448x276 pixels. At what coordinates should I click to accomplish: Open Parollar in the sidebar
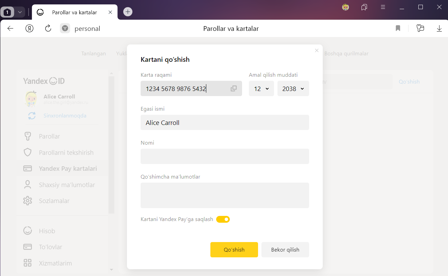49,136
